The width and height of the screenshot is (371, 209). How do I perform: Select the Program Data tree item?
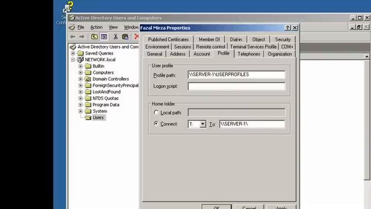tap(106, 105)
